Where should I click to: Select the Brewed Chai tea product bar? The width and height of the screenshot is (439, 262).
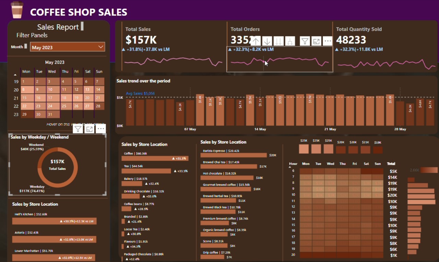click(229, 166)
